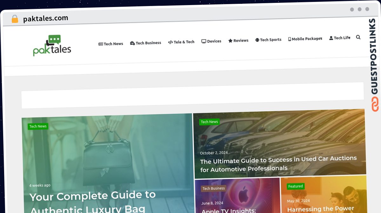This screenshot has height=213, width=381.
Task: Open Tech Business menu item
Action: [146, 43]
